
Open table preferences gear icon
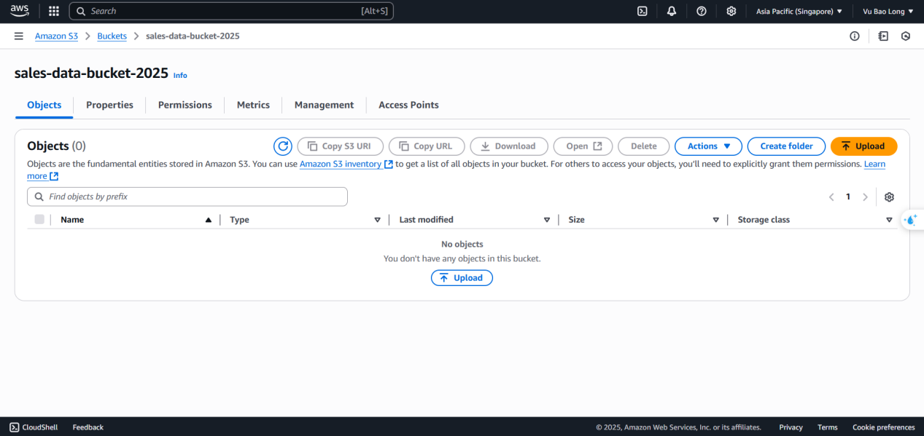[x=889, y=197]
